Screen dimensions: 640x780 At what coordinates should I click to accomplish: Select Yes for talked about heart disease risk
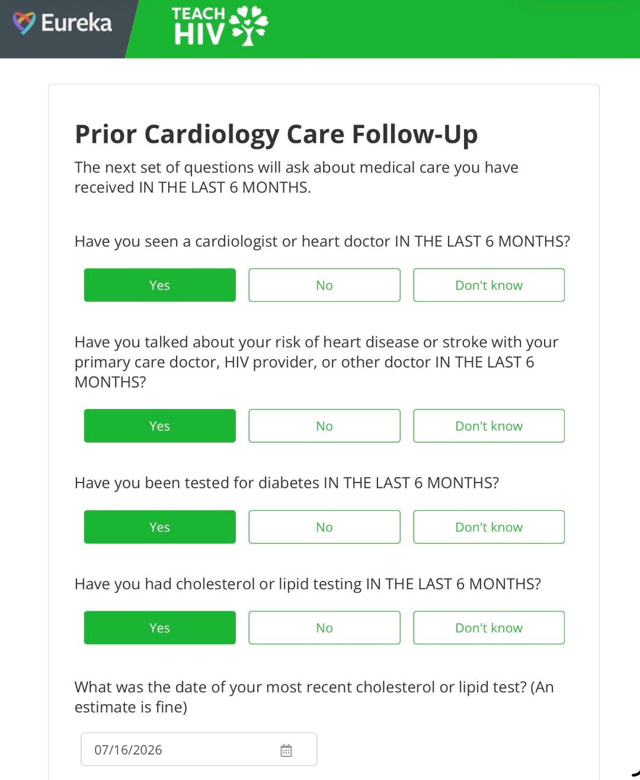[159, 426]
